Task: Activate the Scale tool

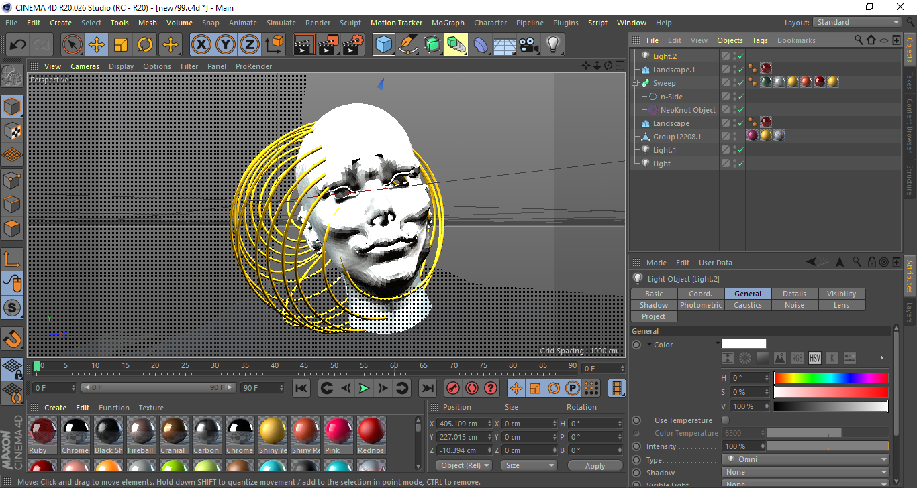Action: pos(121,45)
